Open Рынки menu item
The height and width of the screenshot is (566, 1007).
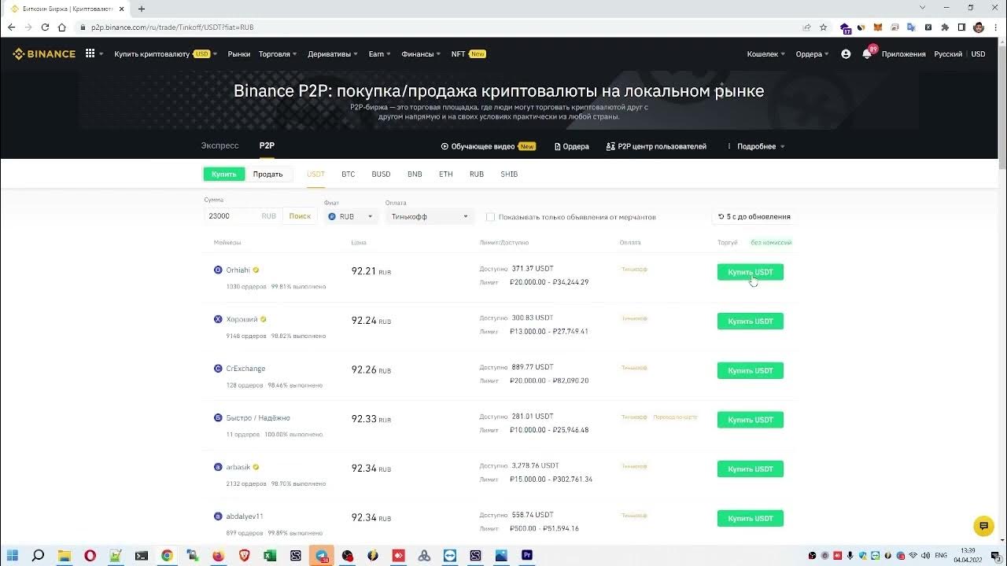(238, 54)
